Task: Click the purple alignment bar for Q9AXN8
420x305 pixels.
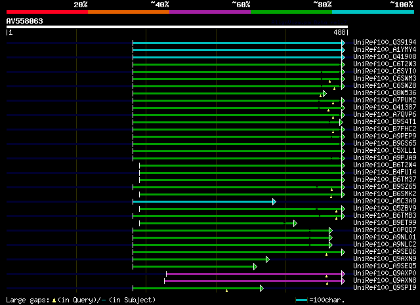Action: pyautogui.click(x=253, y=281)
